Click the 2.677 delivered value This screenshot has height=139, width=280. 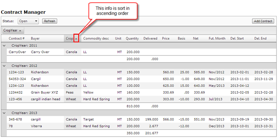pos(154,126)
